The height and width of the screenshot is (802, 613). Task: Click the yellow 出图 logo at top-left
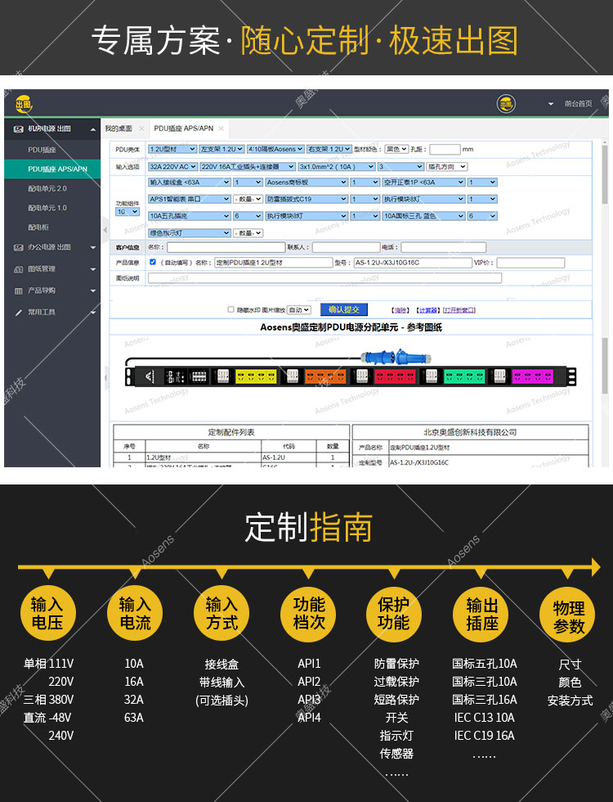(x=23, y=104)
